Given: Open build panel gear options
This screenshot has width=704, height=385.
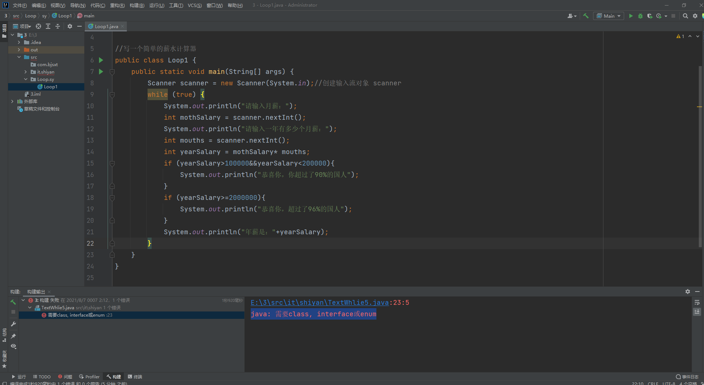Looking at the screenshot, I should tap(688, 292).
